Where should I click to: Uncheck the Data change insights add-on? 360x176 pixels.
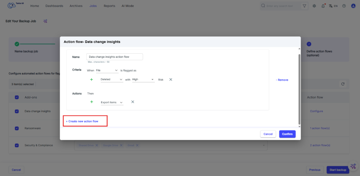(x=17, y=111)
